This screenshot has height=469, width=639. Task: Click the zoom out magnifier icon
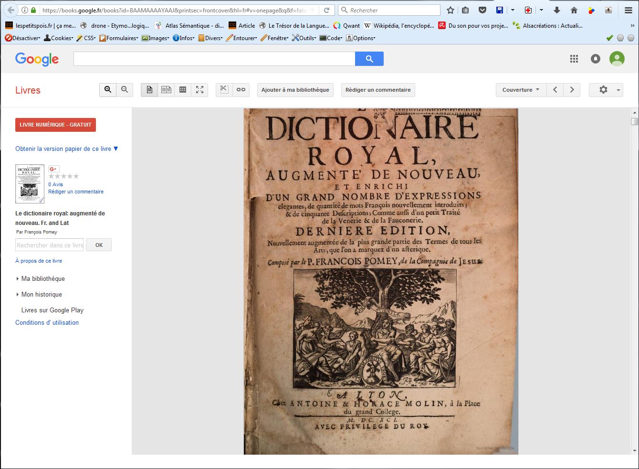125,90
